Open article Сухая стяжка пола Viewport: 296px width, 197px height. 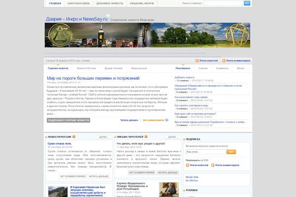tap(60, 144)
